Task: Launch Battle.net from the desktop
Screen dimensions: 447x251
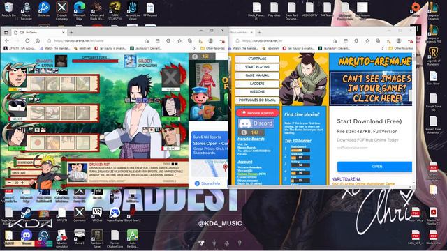Action: 44,10
